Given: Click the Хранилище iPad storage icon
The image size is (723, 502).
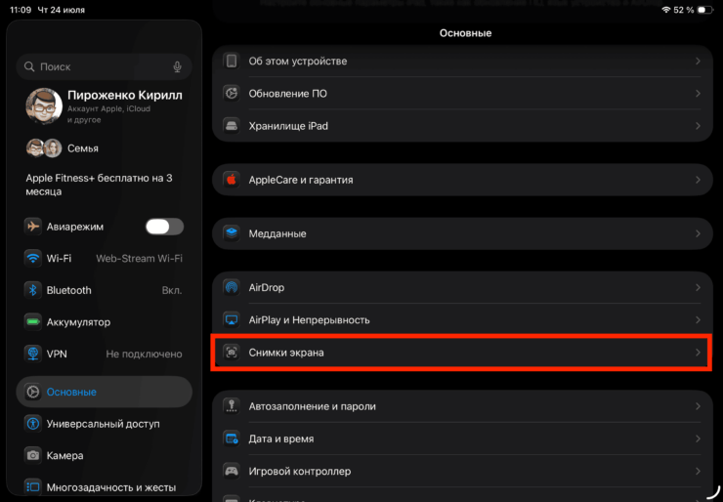Looking at the screenshot, I should click(x=232, y=126).
